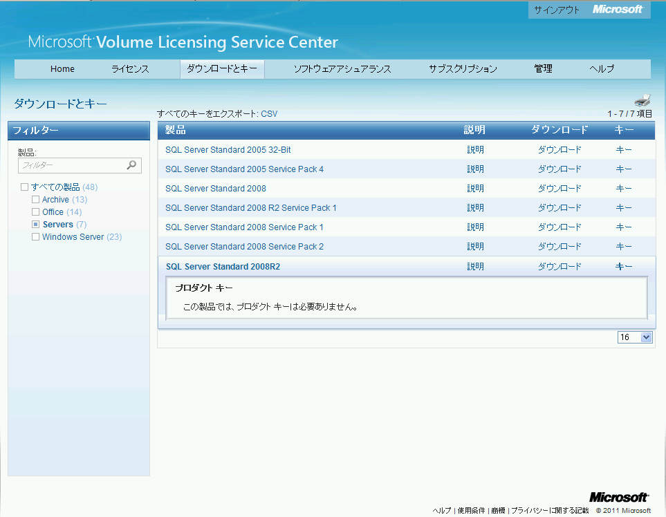Click ダウンロード for 2008 Service Pack 1
Image resolution: width=666 pixels, height=517 pixels.
pos(559,227)
